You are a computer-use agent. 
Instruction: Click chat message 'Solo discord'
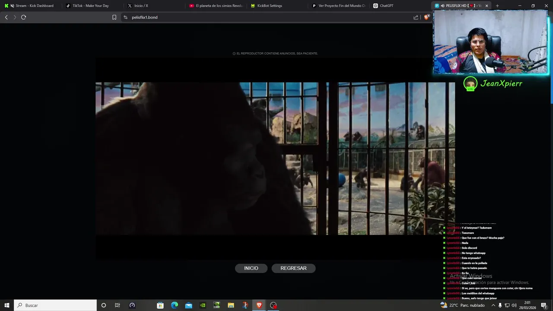click(x=469, y=248)
